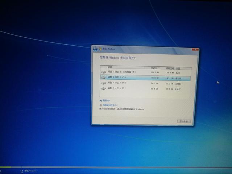Click the 您想将 Windows 安装在何处 heading
This screenshot has width=232, height=174.
coord(117,57)
